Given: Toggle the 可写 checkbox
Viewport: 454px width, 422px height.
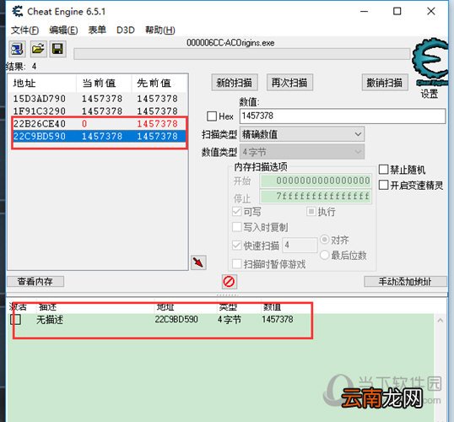Looking at the screenshot, I should (x=237, y=211).
